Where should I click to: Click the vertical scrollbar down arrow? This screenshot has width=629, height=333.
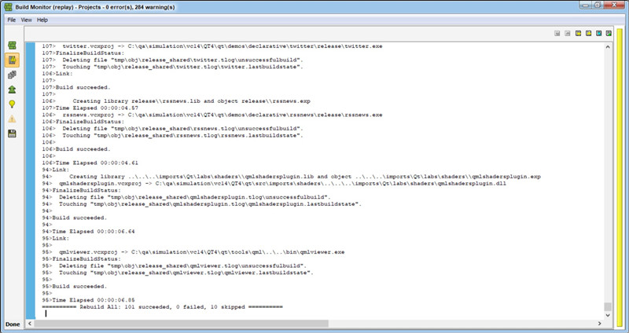[x=607, y=313]
